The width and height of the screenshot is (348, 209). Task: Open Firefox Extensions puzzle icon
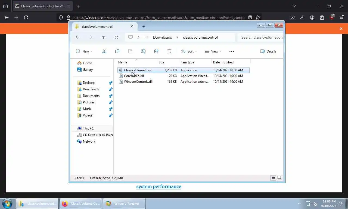coord(322,17)
